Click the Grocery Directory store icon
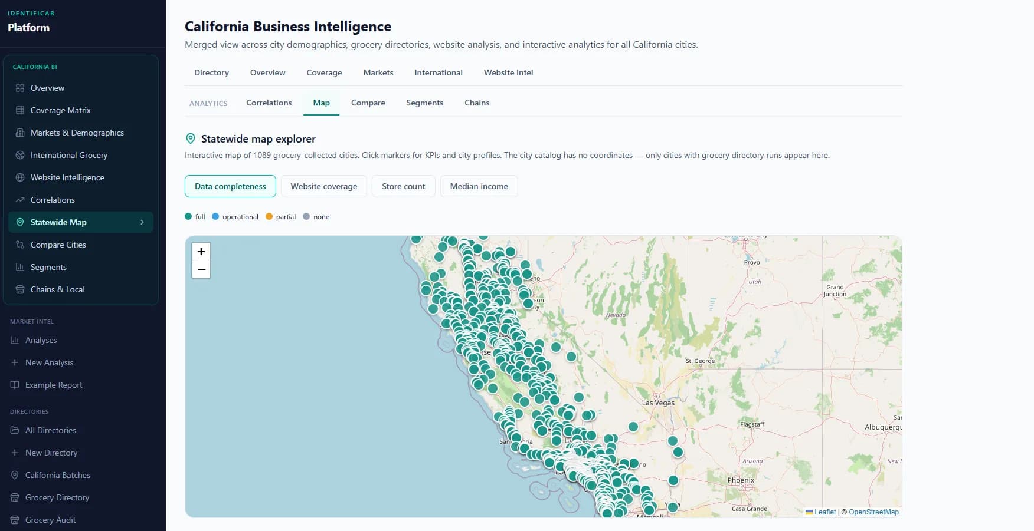1034x531 pixels. (x=15, y=497)
